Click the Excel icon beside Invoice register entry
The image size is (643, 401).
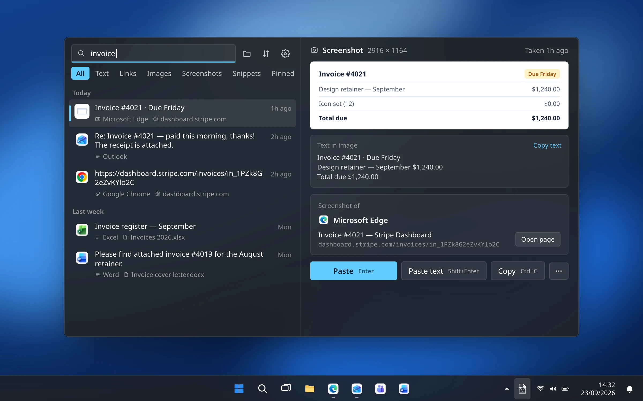pyautogui.click(x=82, y=230)
